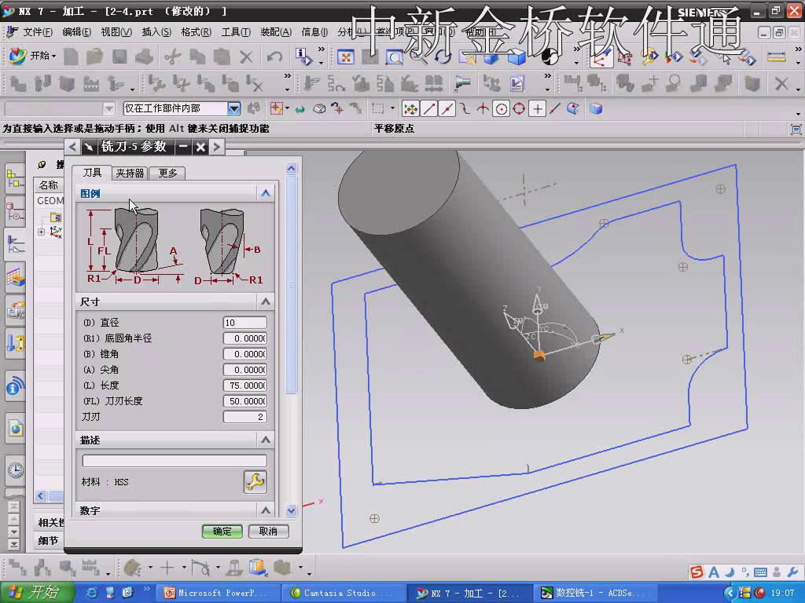This screenshot has width=805, height=603.
Task: Launch Internet Explorer from quick launch
Action: (x=92, y=594)
